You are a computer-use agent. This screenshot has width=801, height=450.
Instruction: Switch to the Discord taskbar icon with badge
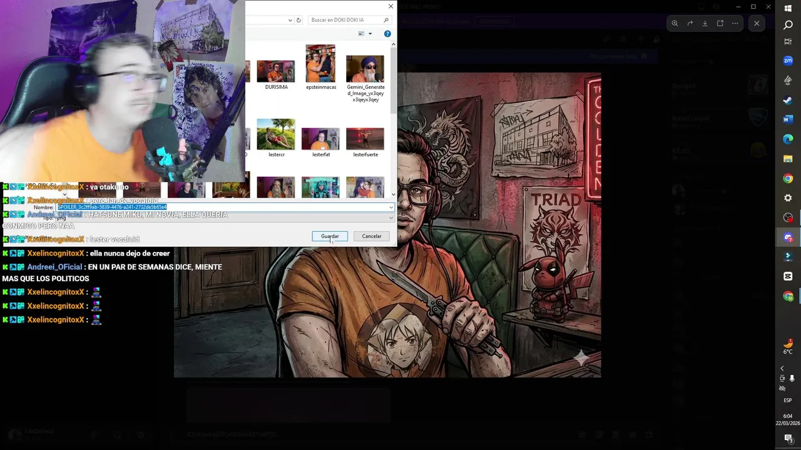[x=788, y=237]
